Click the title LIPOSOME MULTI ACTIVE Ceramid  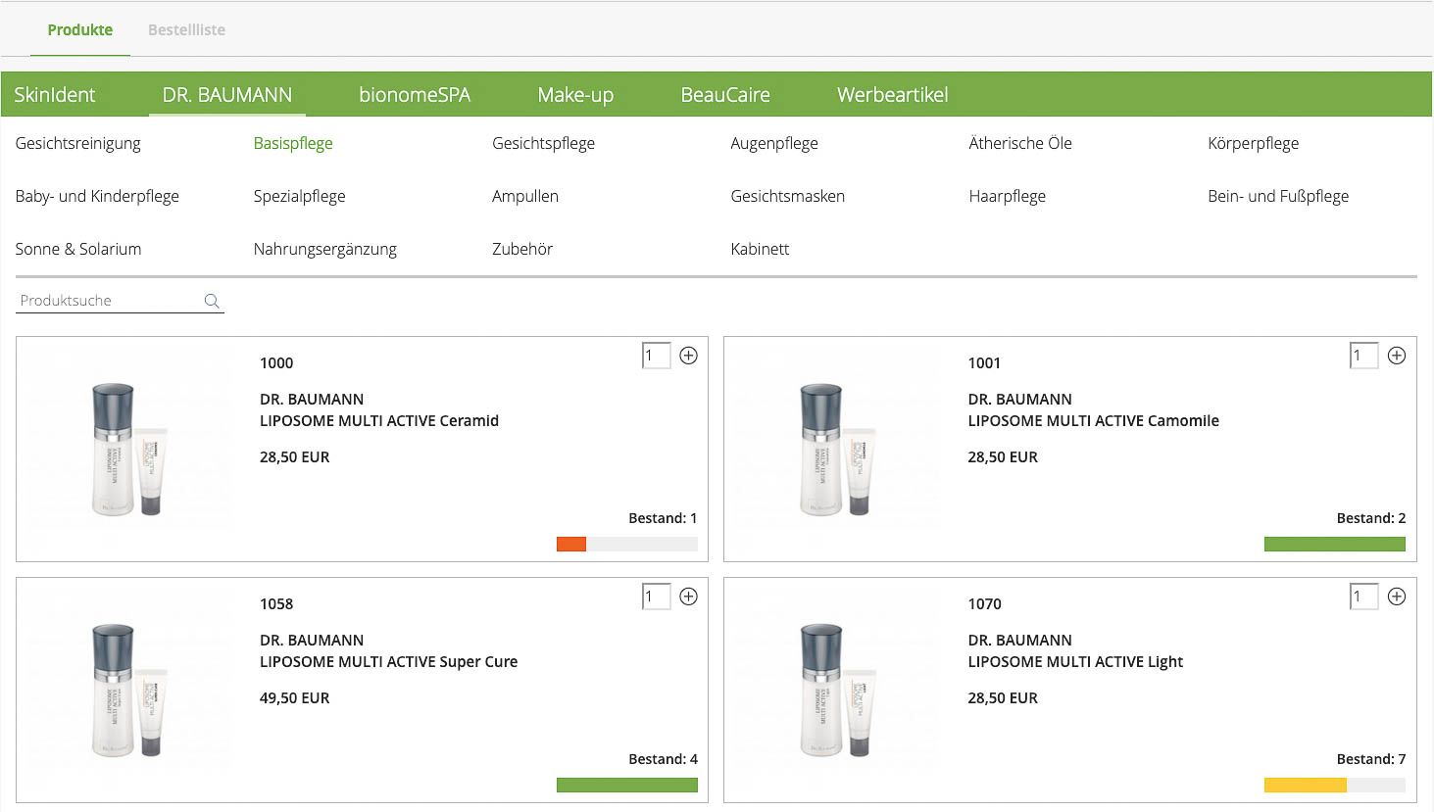379,421
